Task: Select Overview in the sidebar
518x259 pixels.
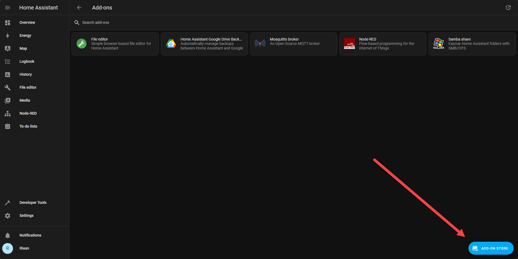Action: (x=27, y=22)
